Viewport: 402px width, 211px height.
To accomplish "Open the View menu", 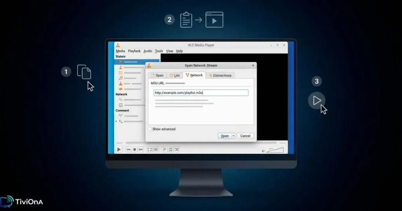I will [x=170, y=51].
